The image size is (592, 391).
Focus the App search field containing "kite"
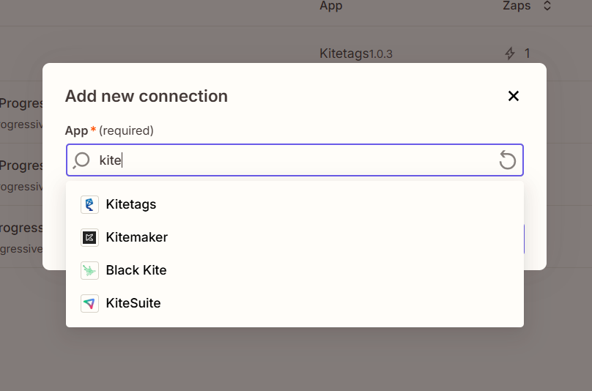pos(293,160)
